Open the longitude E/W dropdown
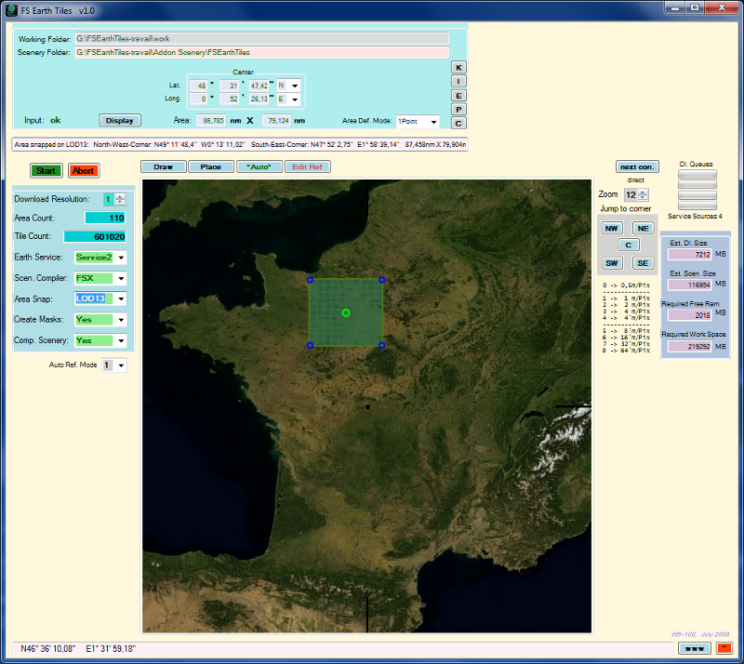This screenshot has width=744, height=664. (x=295, y=100)
